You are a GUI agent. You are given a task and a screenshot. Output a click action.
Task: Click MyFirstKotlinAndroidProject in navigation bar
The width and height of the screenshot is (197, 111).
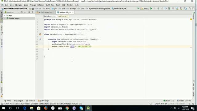click(x=14, y=9)
